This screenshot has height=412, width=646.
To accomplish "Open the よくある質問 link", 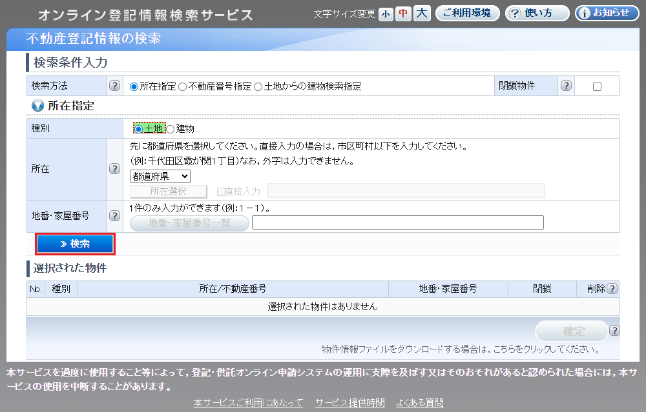I will (420, 402).
